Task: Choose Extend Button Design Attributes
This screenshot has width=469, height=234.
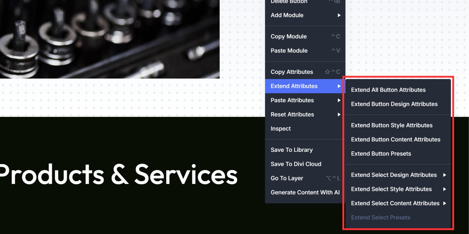Action: 394,104
